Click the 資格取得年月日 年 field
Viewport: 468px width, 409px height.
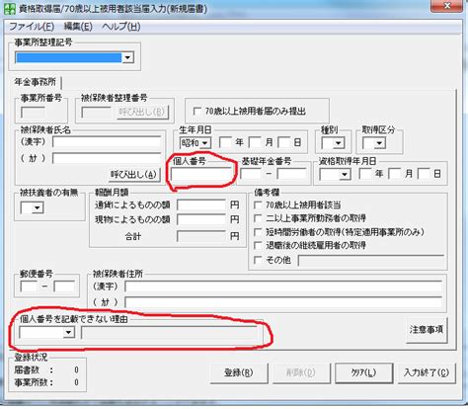click(x=365, y=174)
